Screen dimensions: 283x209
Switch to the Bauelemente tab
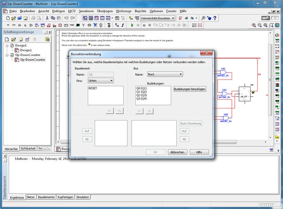pos(46,197)
